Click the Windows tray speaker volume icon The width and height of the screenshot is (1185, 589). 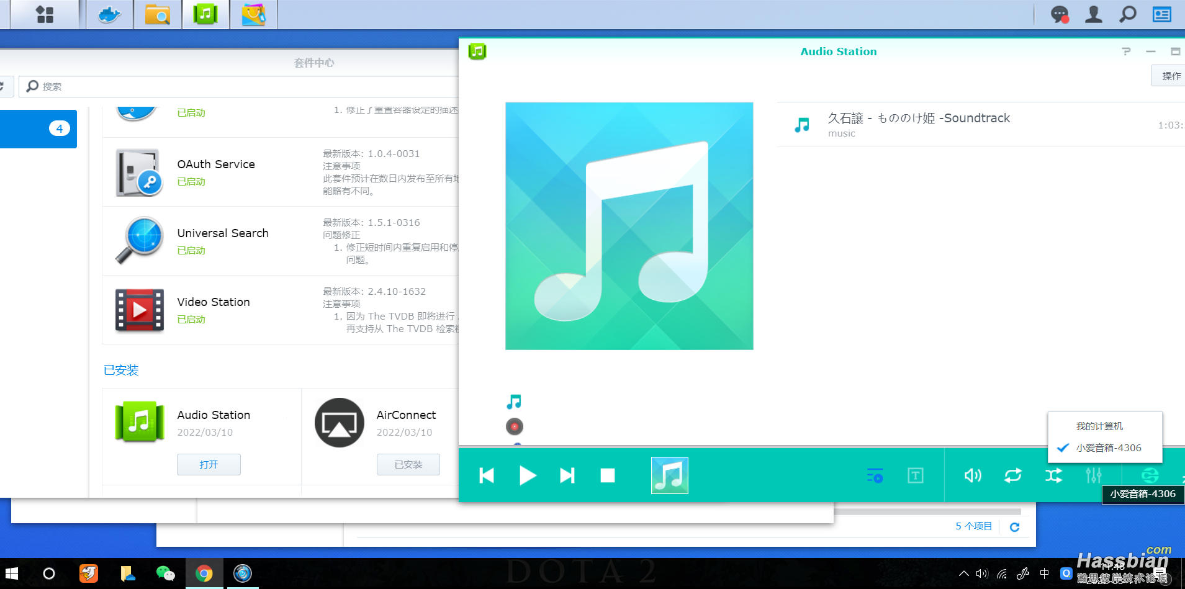pos(981,573)
